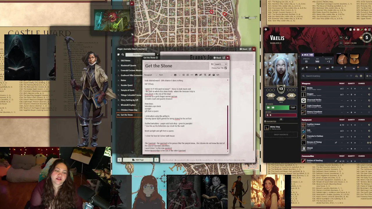Click the pop-out icon on Elara's Journal window
Screen dimensions: 372x209
tap(250, 49)
